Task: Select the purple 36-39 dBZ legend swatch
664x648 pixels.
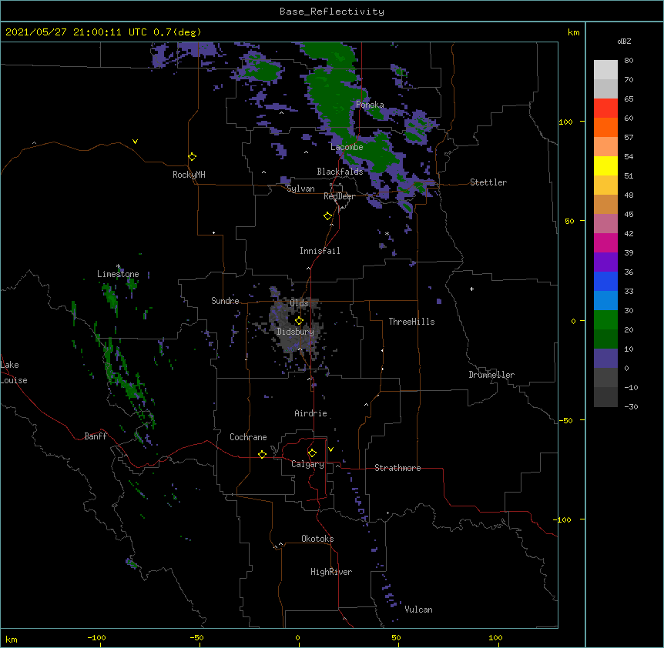Action: [605, 262]
